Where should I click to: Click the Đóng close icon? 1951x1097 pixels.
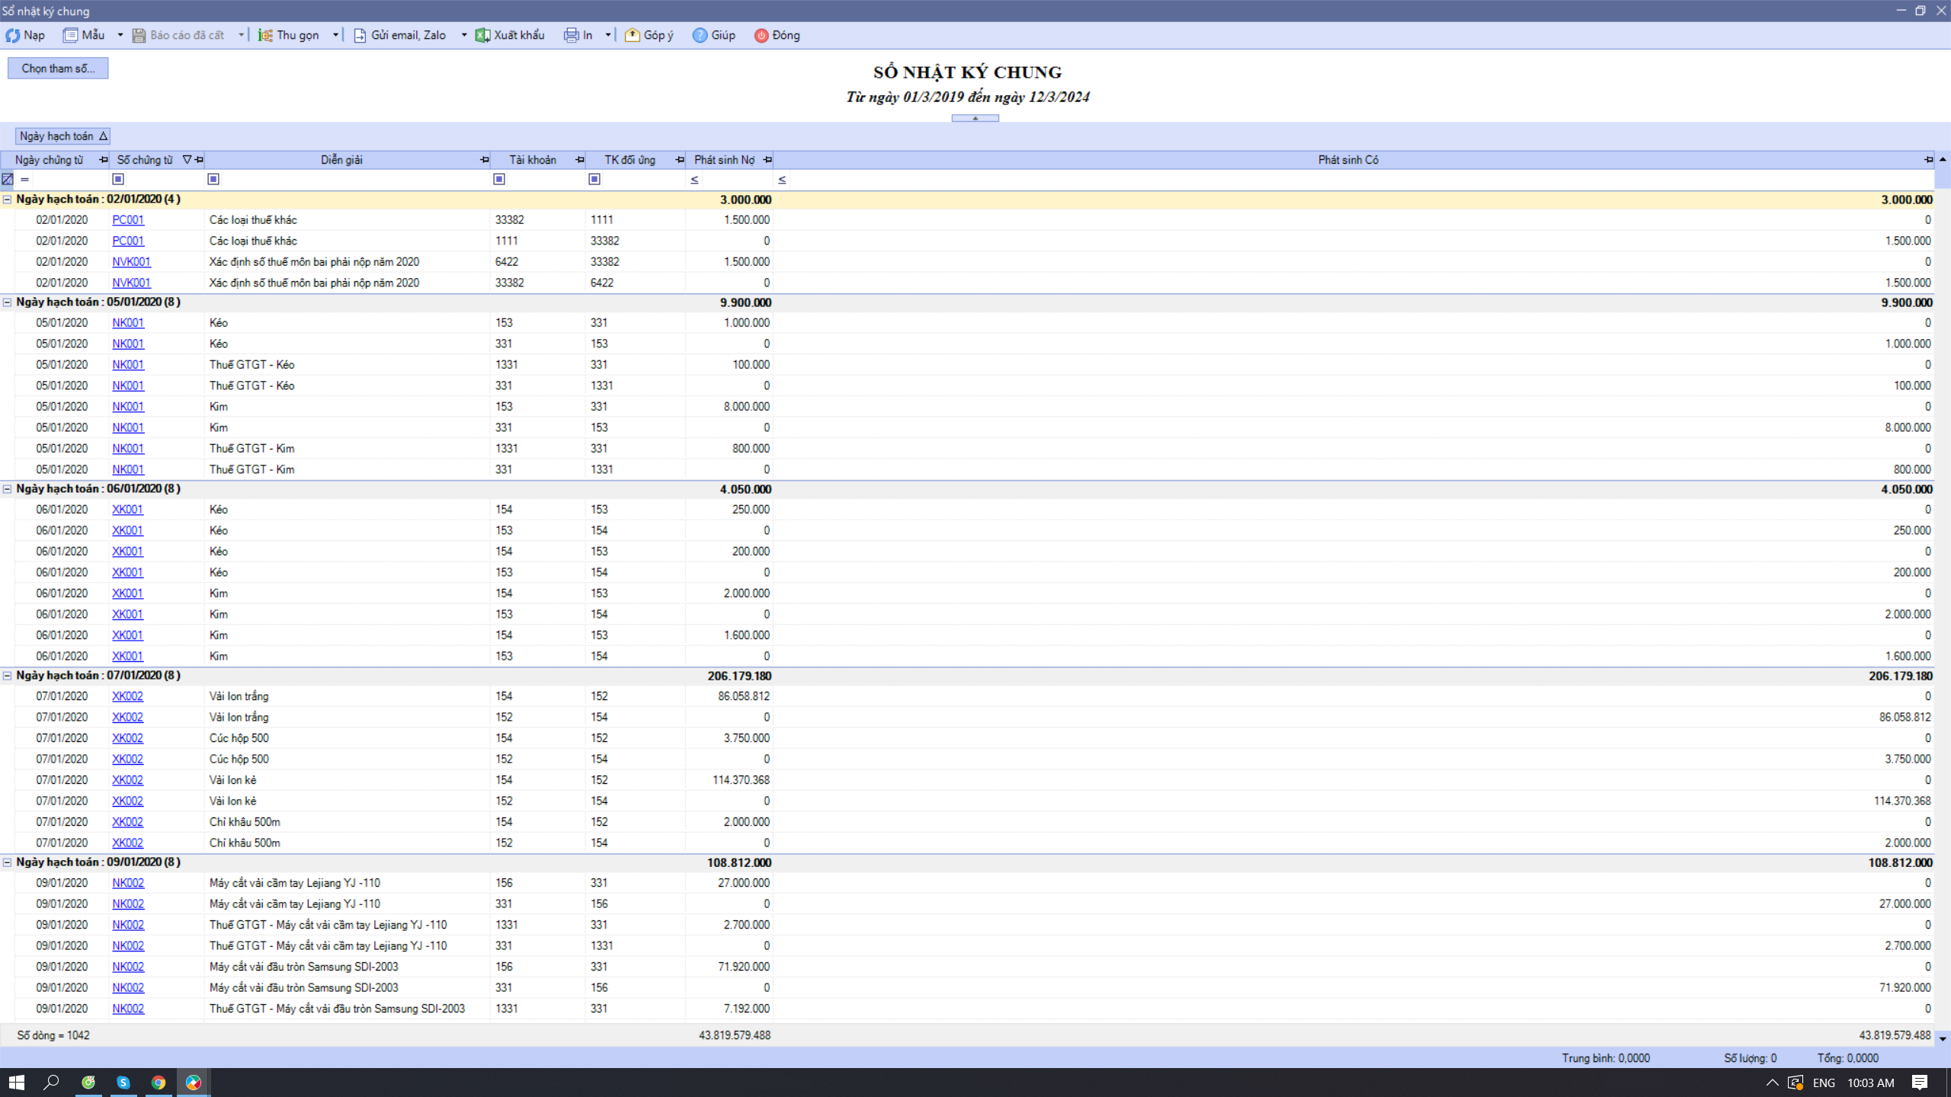pos(761,35)
